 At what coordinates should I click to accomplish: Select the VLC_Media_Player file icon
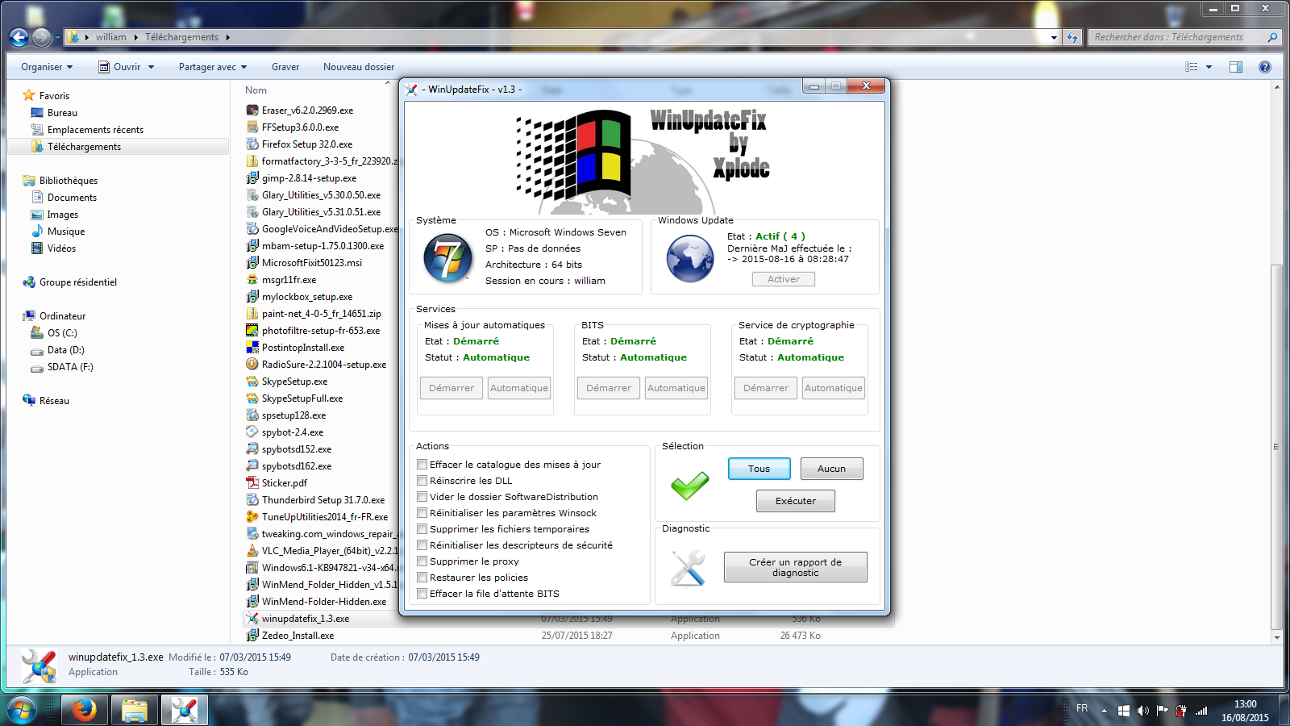tap(252, 551)
